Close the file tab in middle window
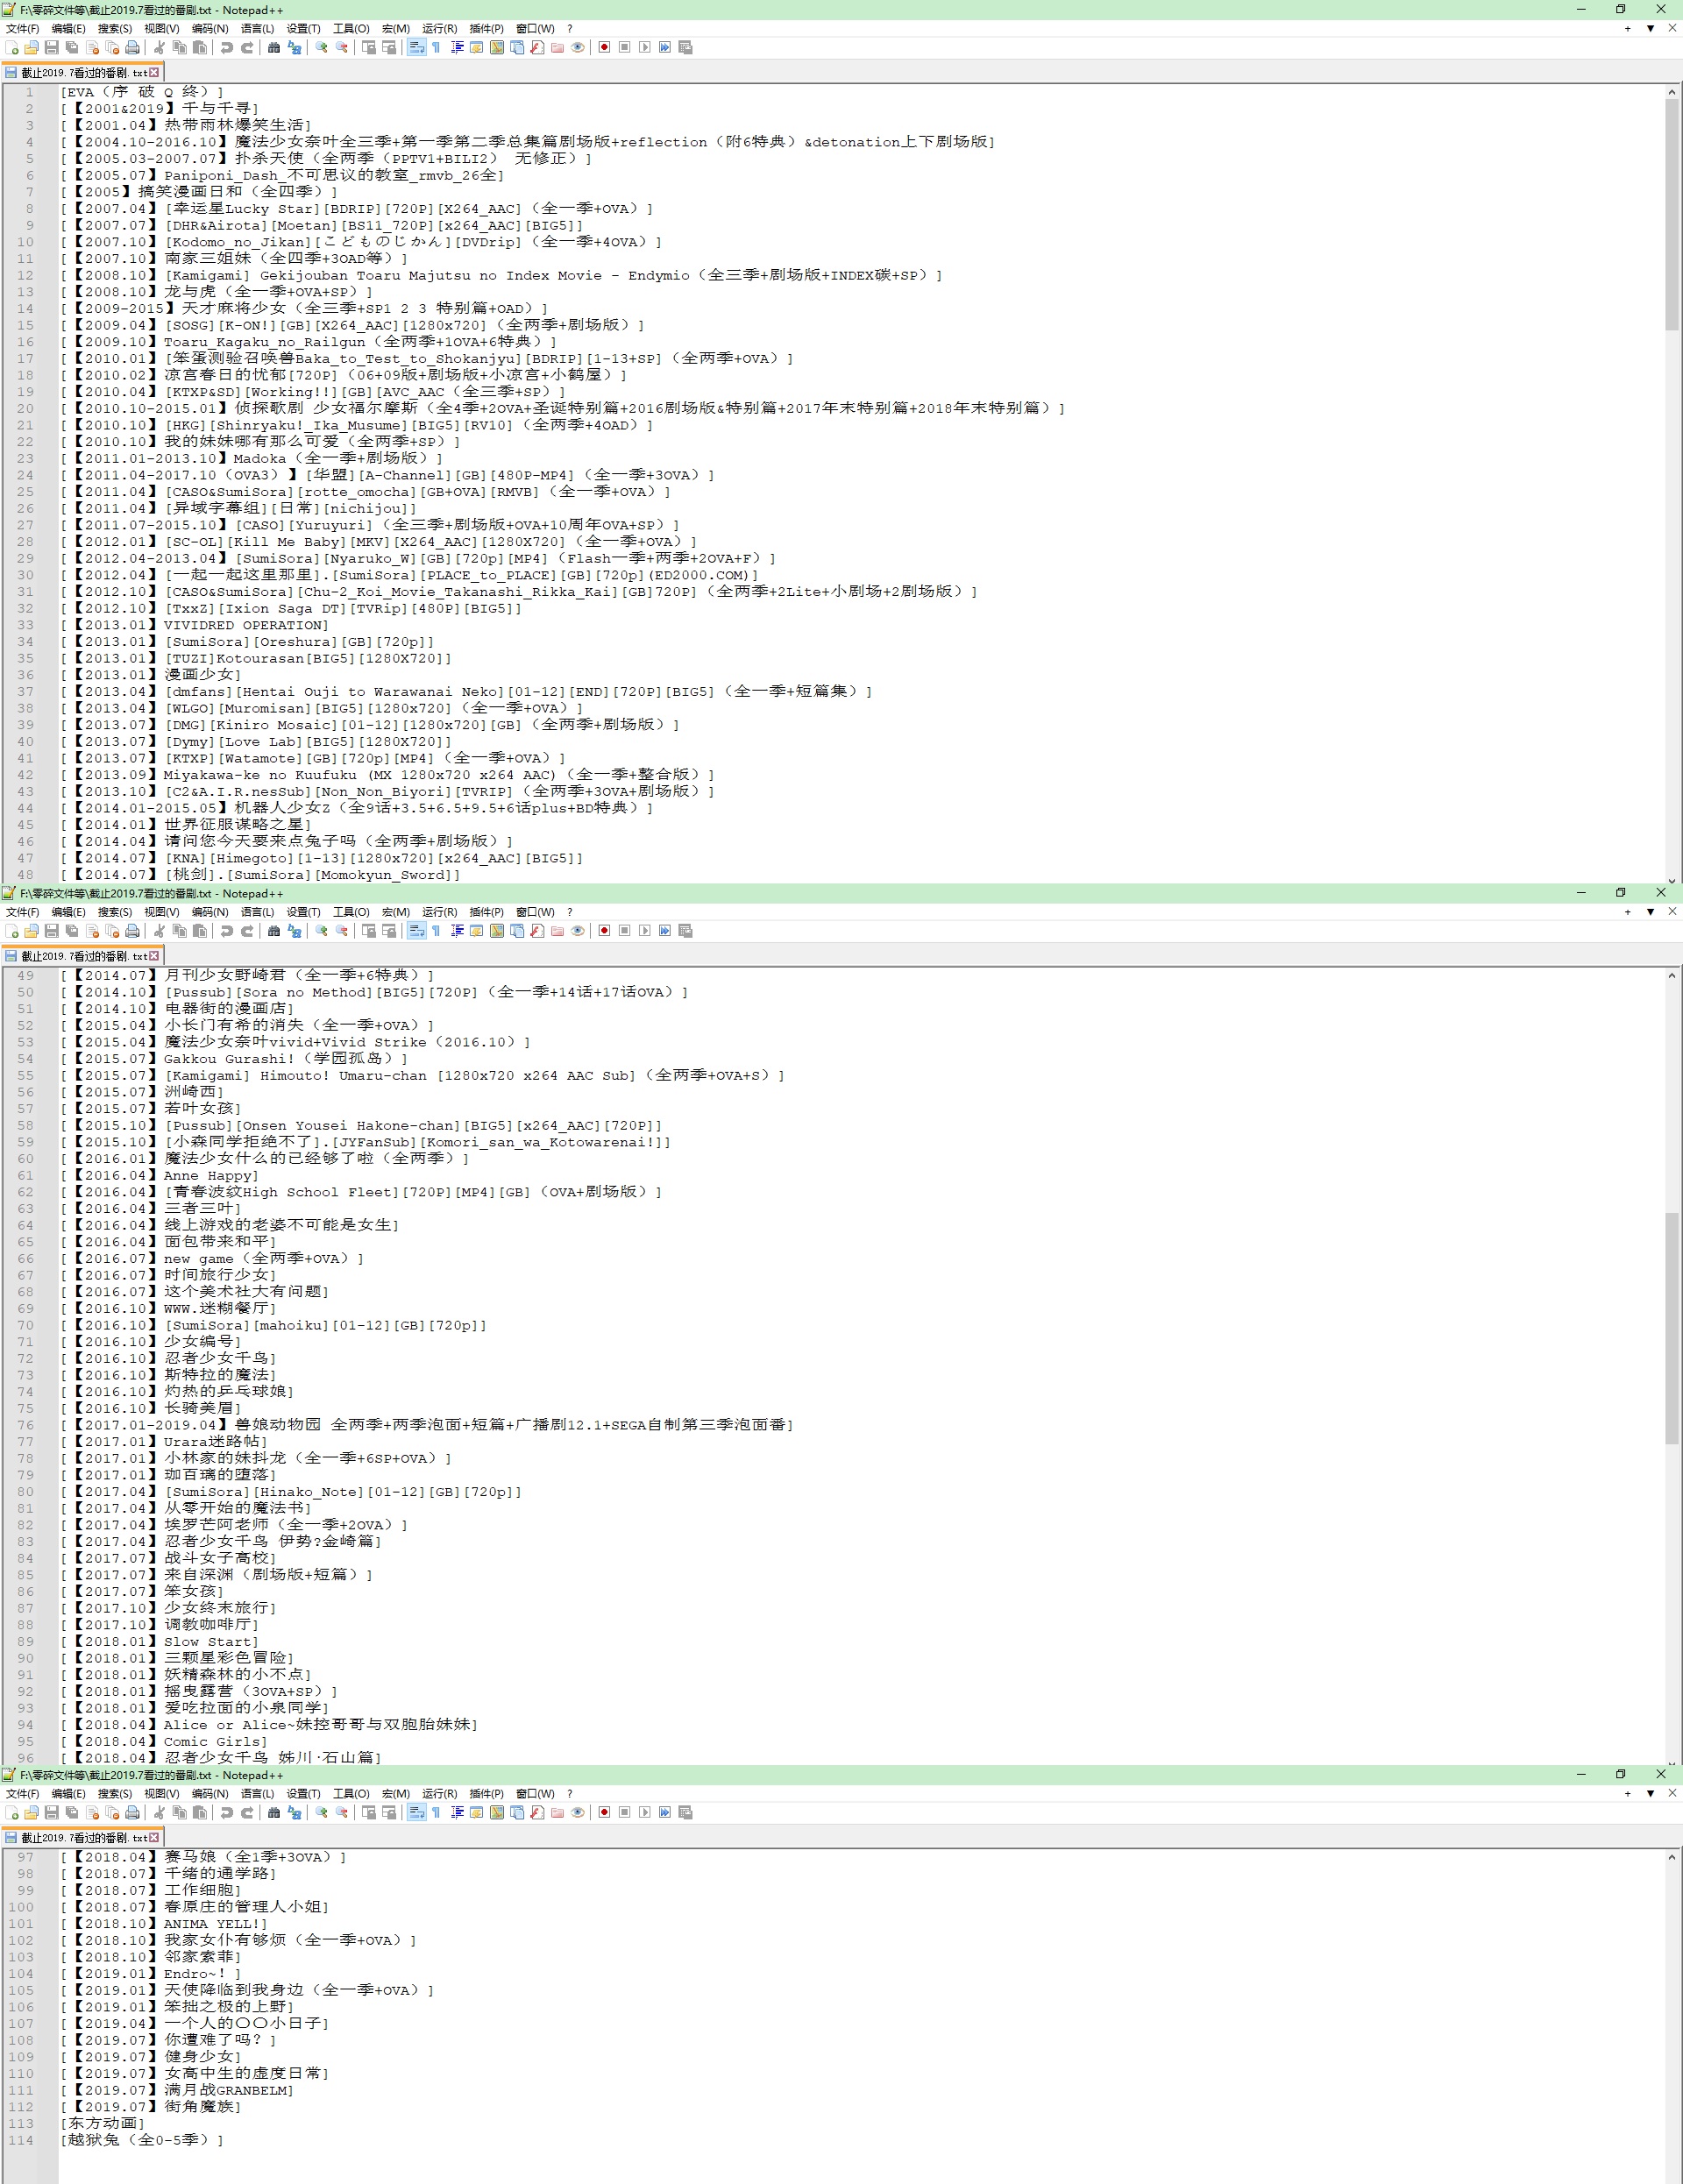The image size is (1683, 2184). [154, 955]
